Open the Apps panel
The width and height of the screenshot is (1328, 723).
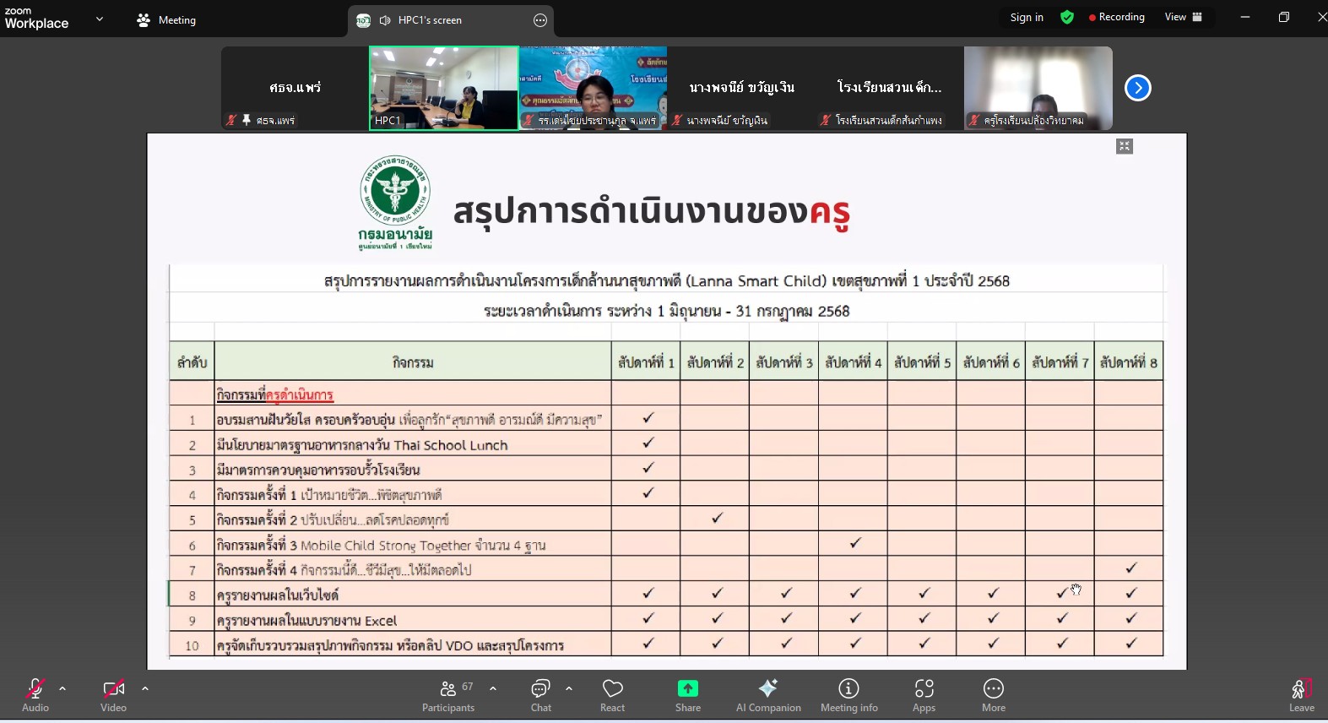tap(924, 695)
